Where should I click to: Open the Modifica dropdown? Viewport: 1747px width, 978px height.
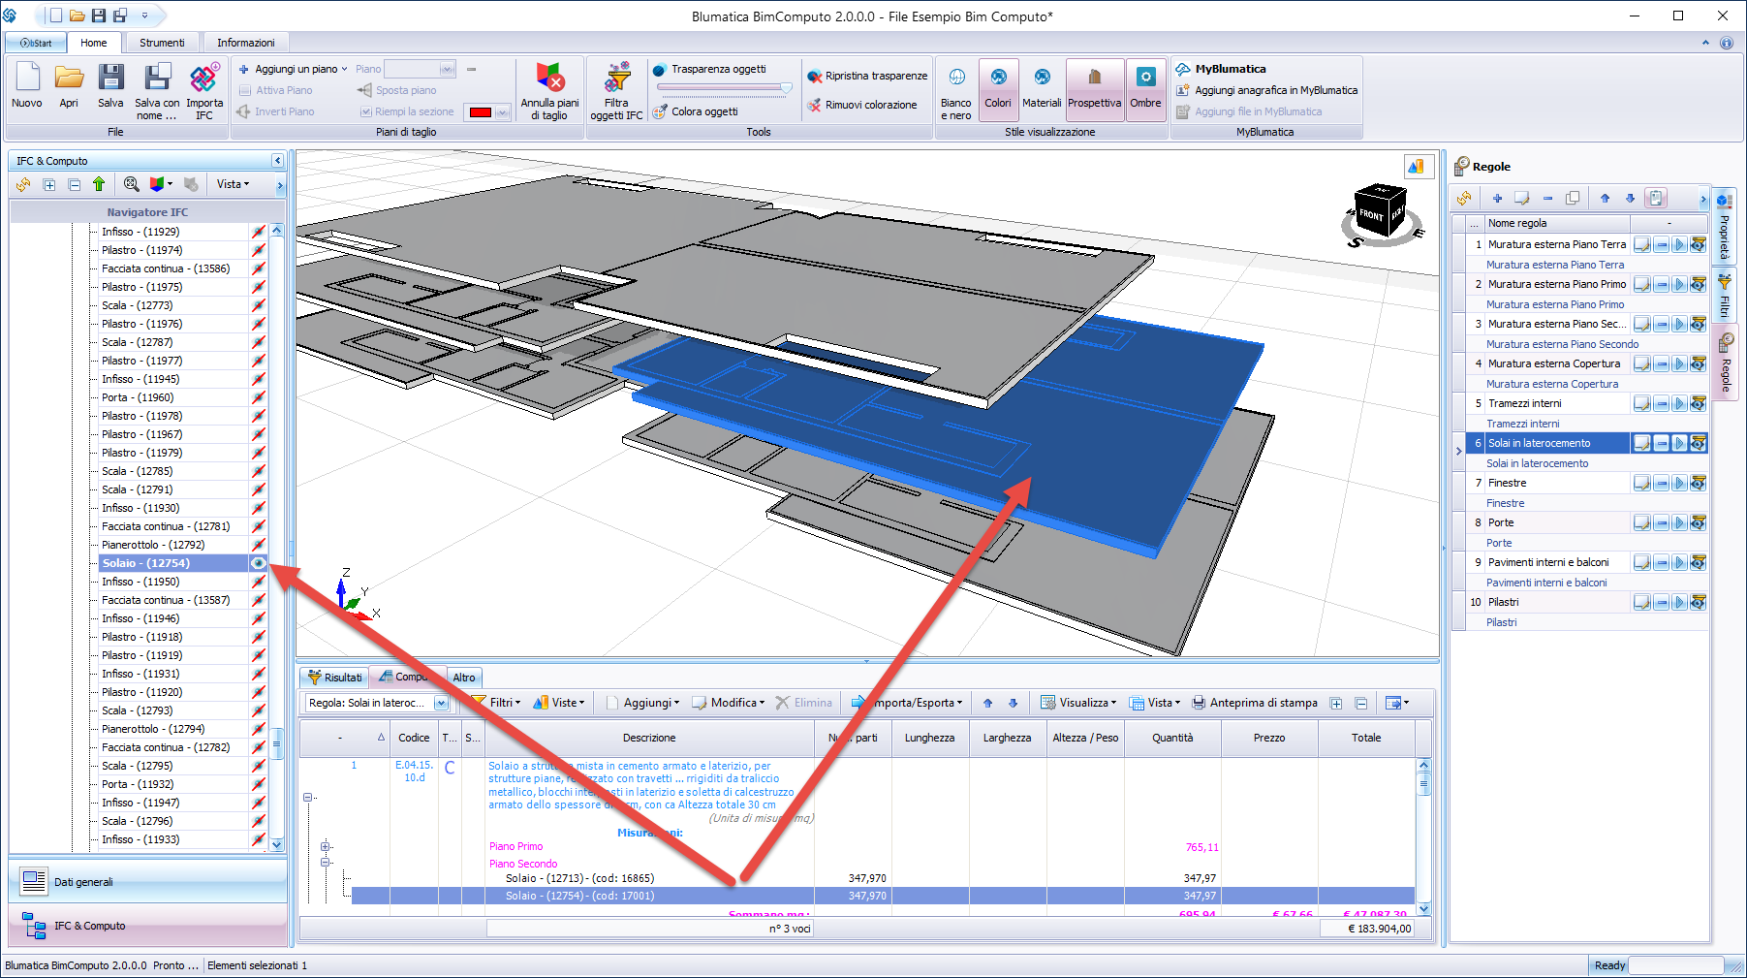point(729,703)
